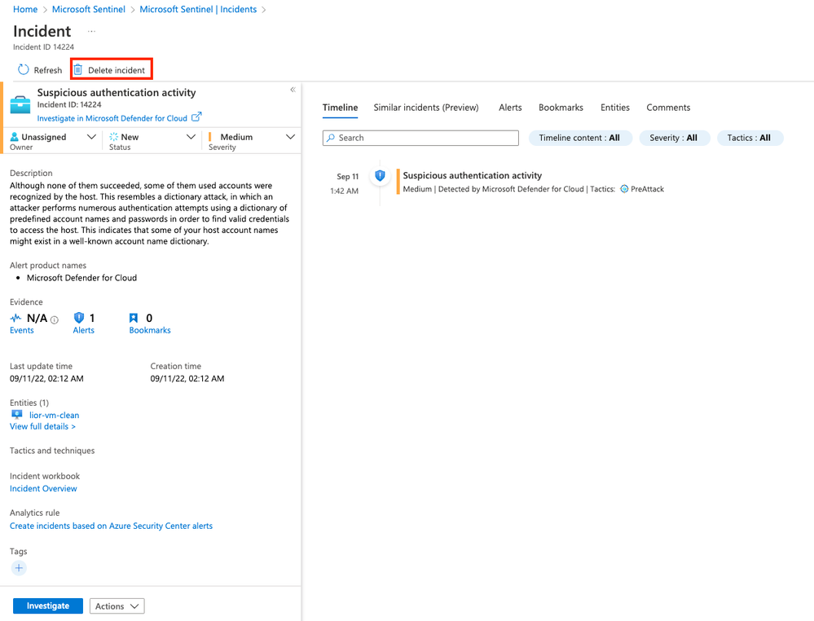The width and height of the screenshot is (814, 621).
Task: Open the Actions dropdown button
Action: click(117, 606)
